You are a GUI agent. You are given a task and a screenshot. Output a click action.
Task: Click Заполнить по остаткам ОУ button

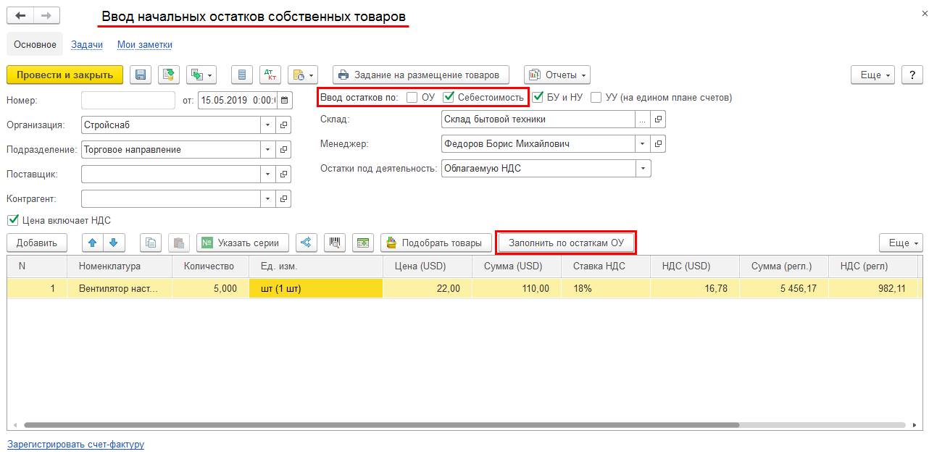coord(566,243)
